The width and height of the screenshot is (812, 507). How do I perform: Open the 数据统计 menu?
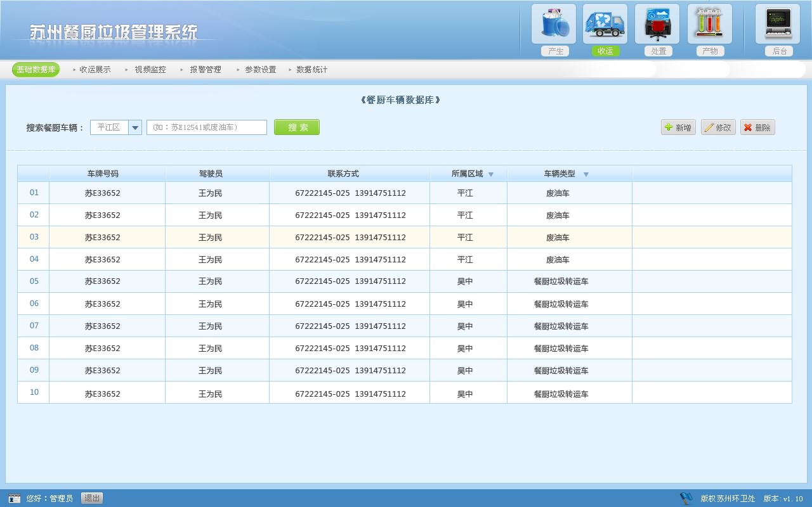(x=312, y=70)
